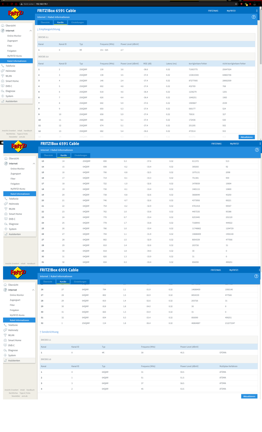Click the Heimnetz icon in bottom capture sidebar
Image resolution: width=262 pixels, height=432 pixels.
tap(5, 330)
